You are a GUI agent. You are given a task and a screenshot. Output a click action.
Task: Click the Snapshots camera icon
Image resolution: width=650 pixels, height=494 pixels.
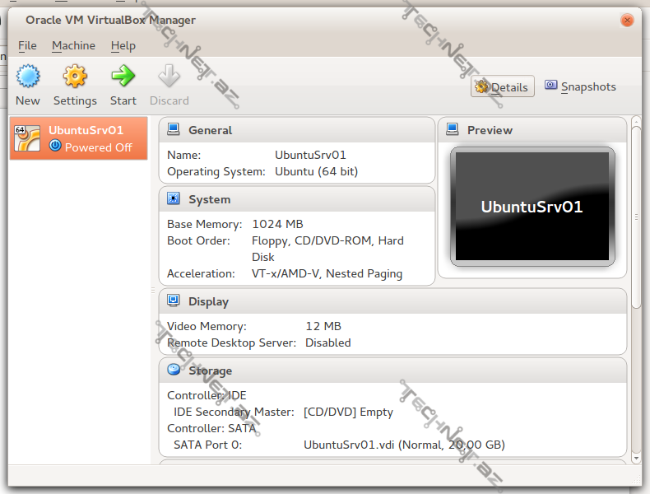pos(551,85)
